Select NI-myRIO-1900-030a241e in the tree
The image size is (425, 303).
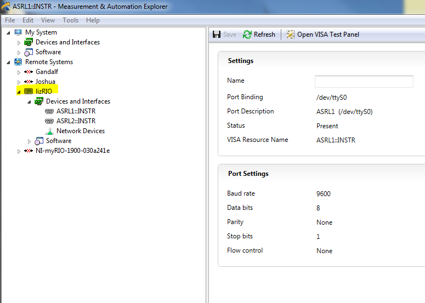click(x=72, y=151)
